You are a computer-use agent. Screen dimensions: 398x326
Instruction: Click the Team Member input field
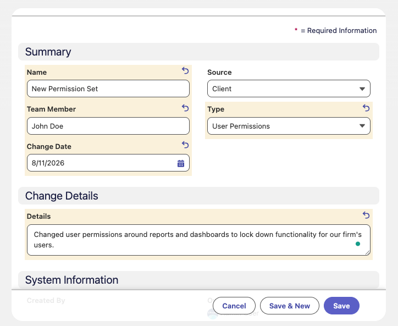click(108, 126)
